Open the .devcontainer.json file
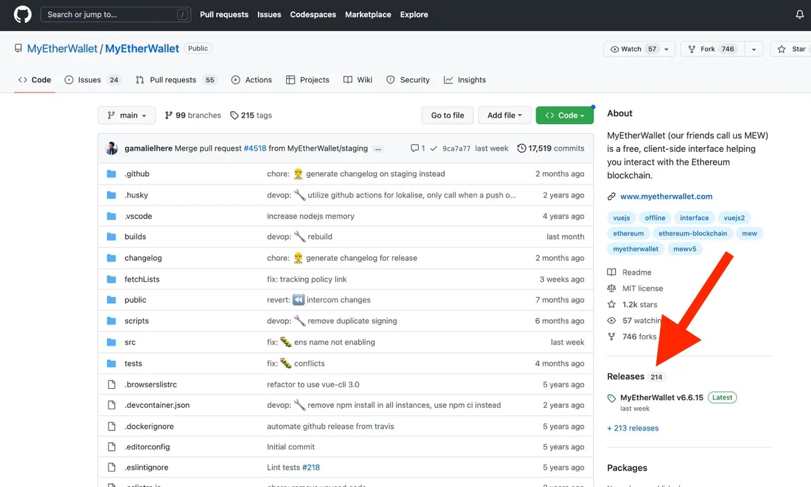Viewport: 811px width, 487px height. pyautogui.click(x=157, y=405)
